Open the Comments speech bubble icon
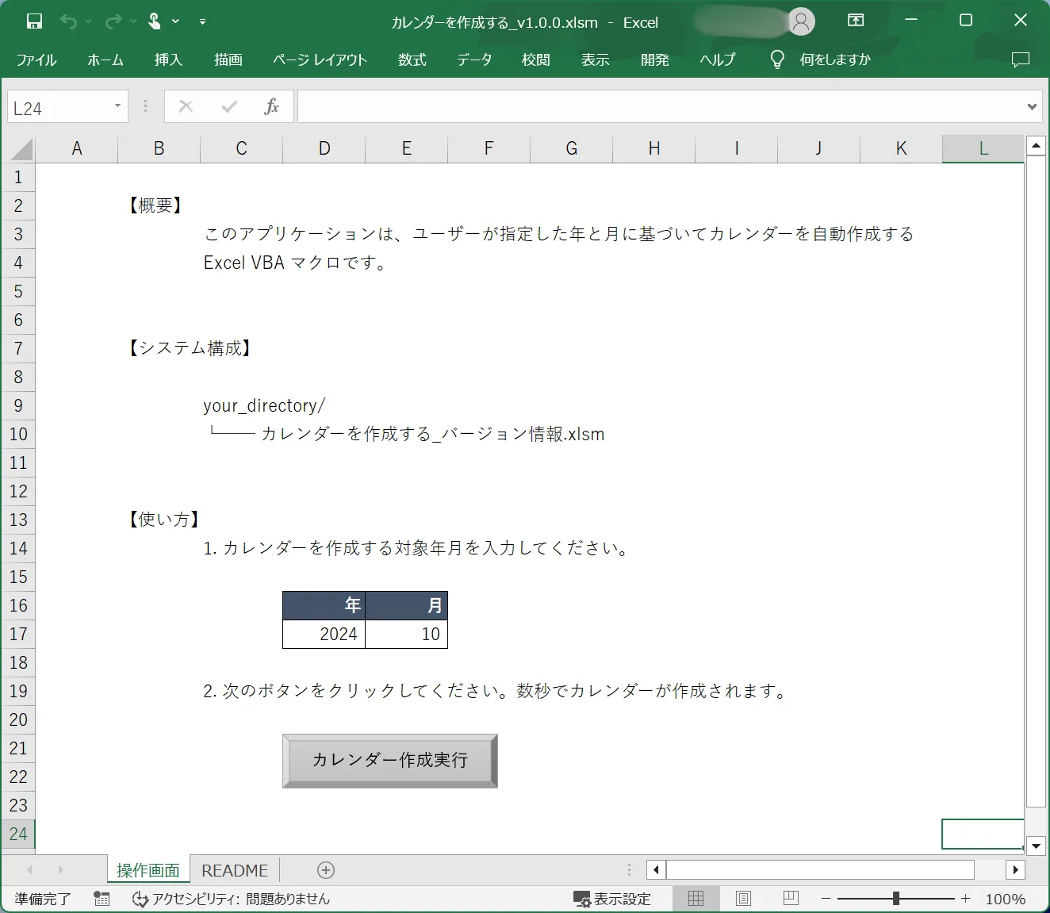 pos(1021,59)
